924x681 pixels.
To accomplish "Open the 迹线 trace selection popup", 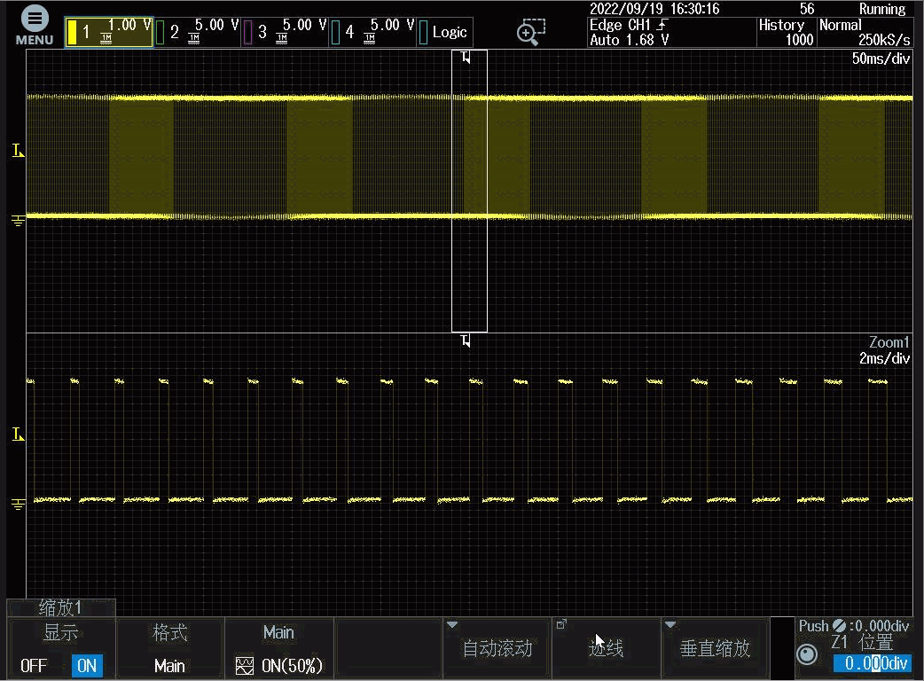I will pos(606,648).
